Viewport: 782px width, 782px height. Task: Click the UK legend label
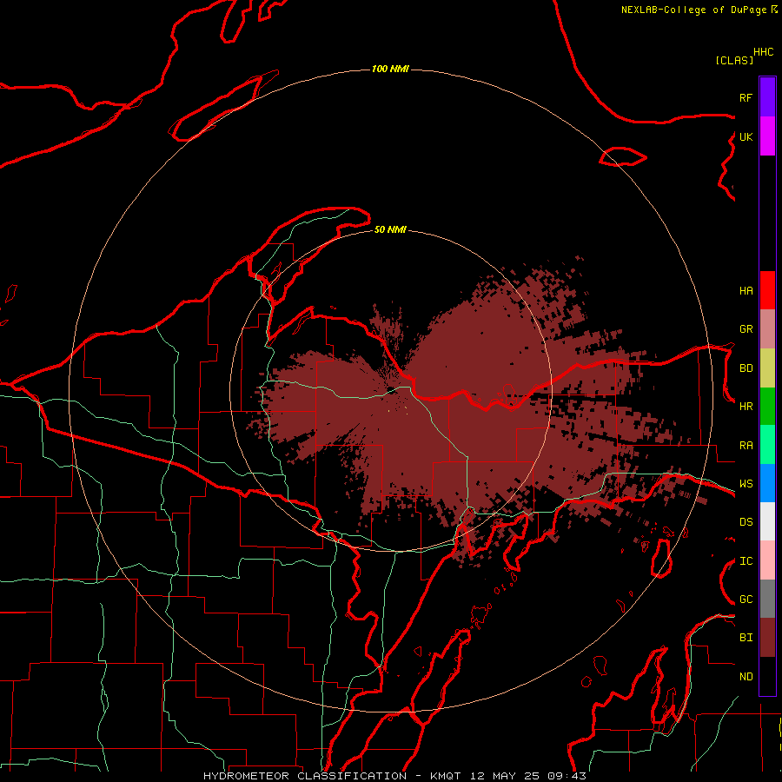coord(746,136)
